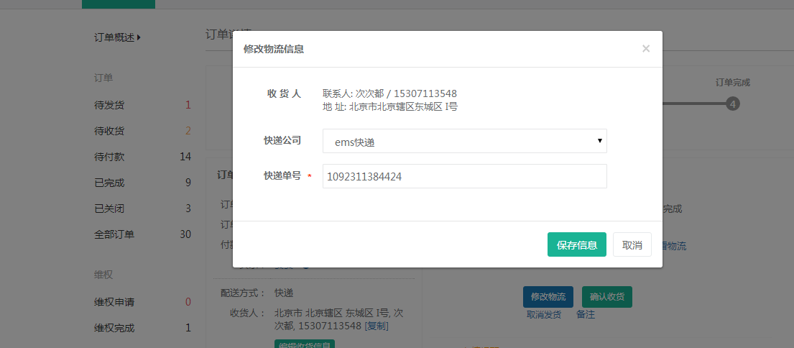
Task: Click the 取消发货 link
Action: [544, 315]
